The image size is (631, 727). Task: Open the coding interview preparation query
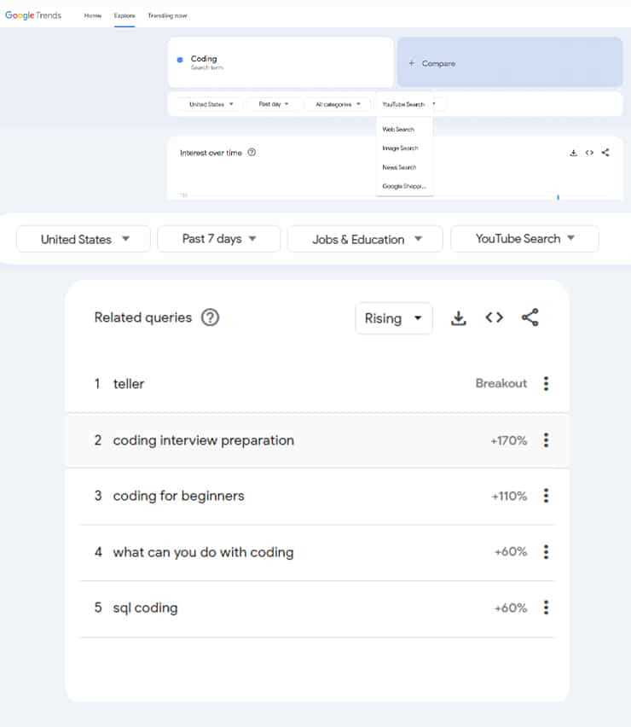point(204,440)
